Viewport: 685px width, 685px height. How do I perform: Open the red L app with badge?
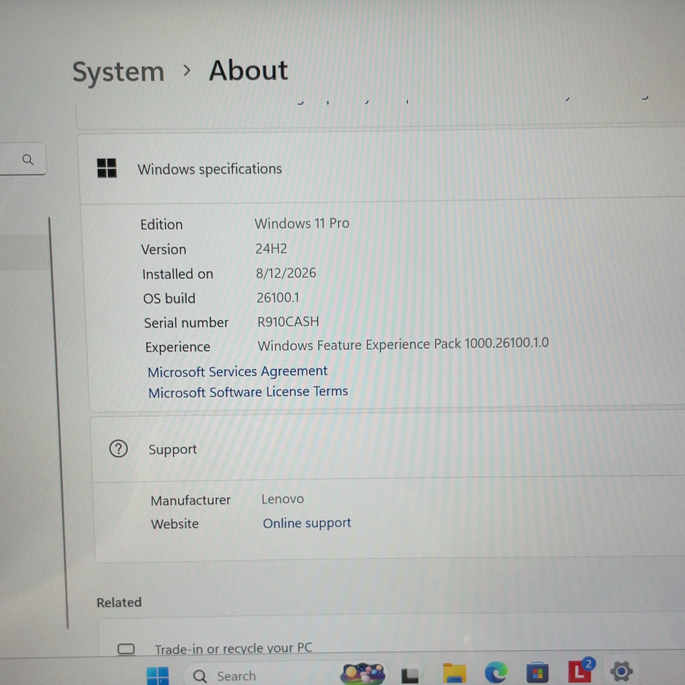(x=581, y=671)
